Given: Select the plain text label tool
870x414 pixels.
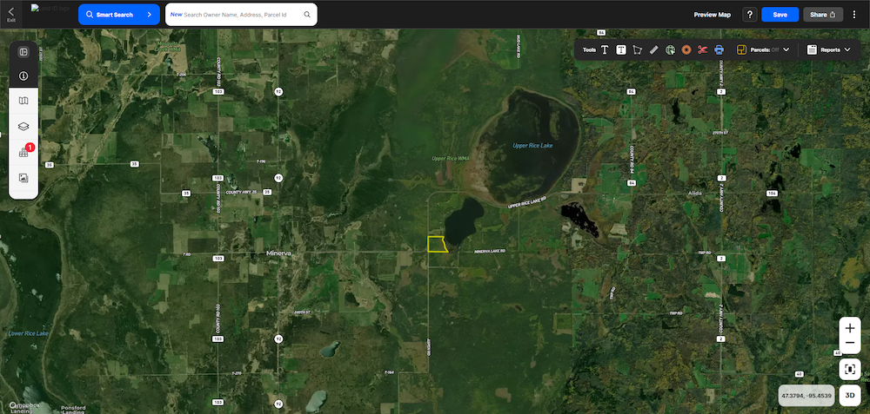Looking at the screenshot, I should [x=605, y=50].
